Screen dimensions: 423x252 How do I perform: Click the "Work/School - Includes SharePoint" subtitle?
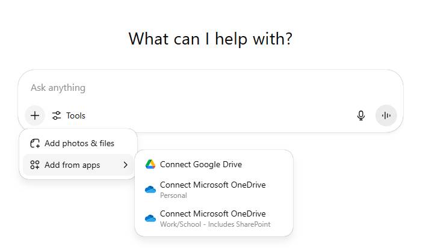coord(215,224)
